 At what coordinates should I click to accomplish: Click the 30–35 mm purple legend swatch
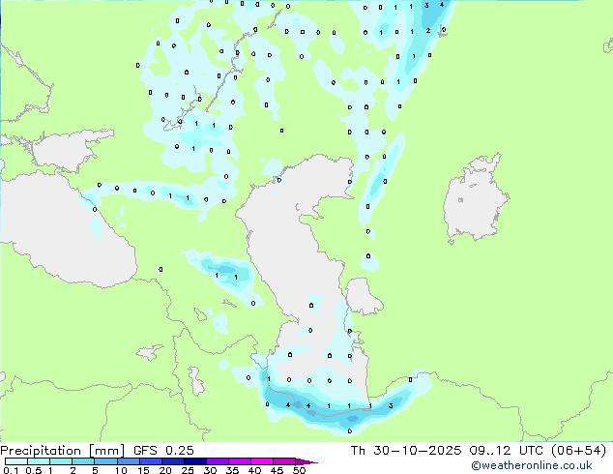tap(218, 461)
